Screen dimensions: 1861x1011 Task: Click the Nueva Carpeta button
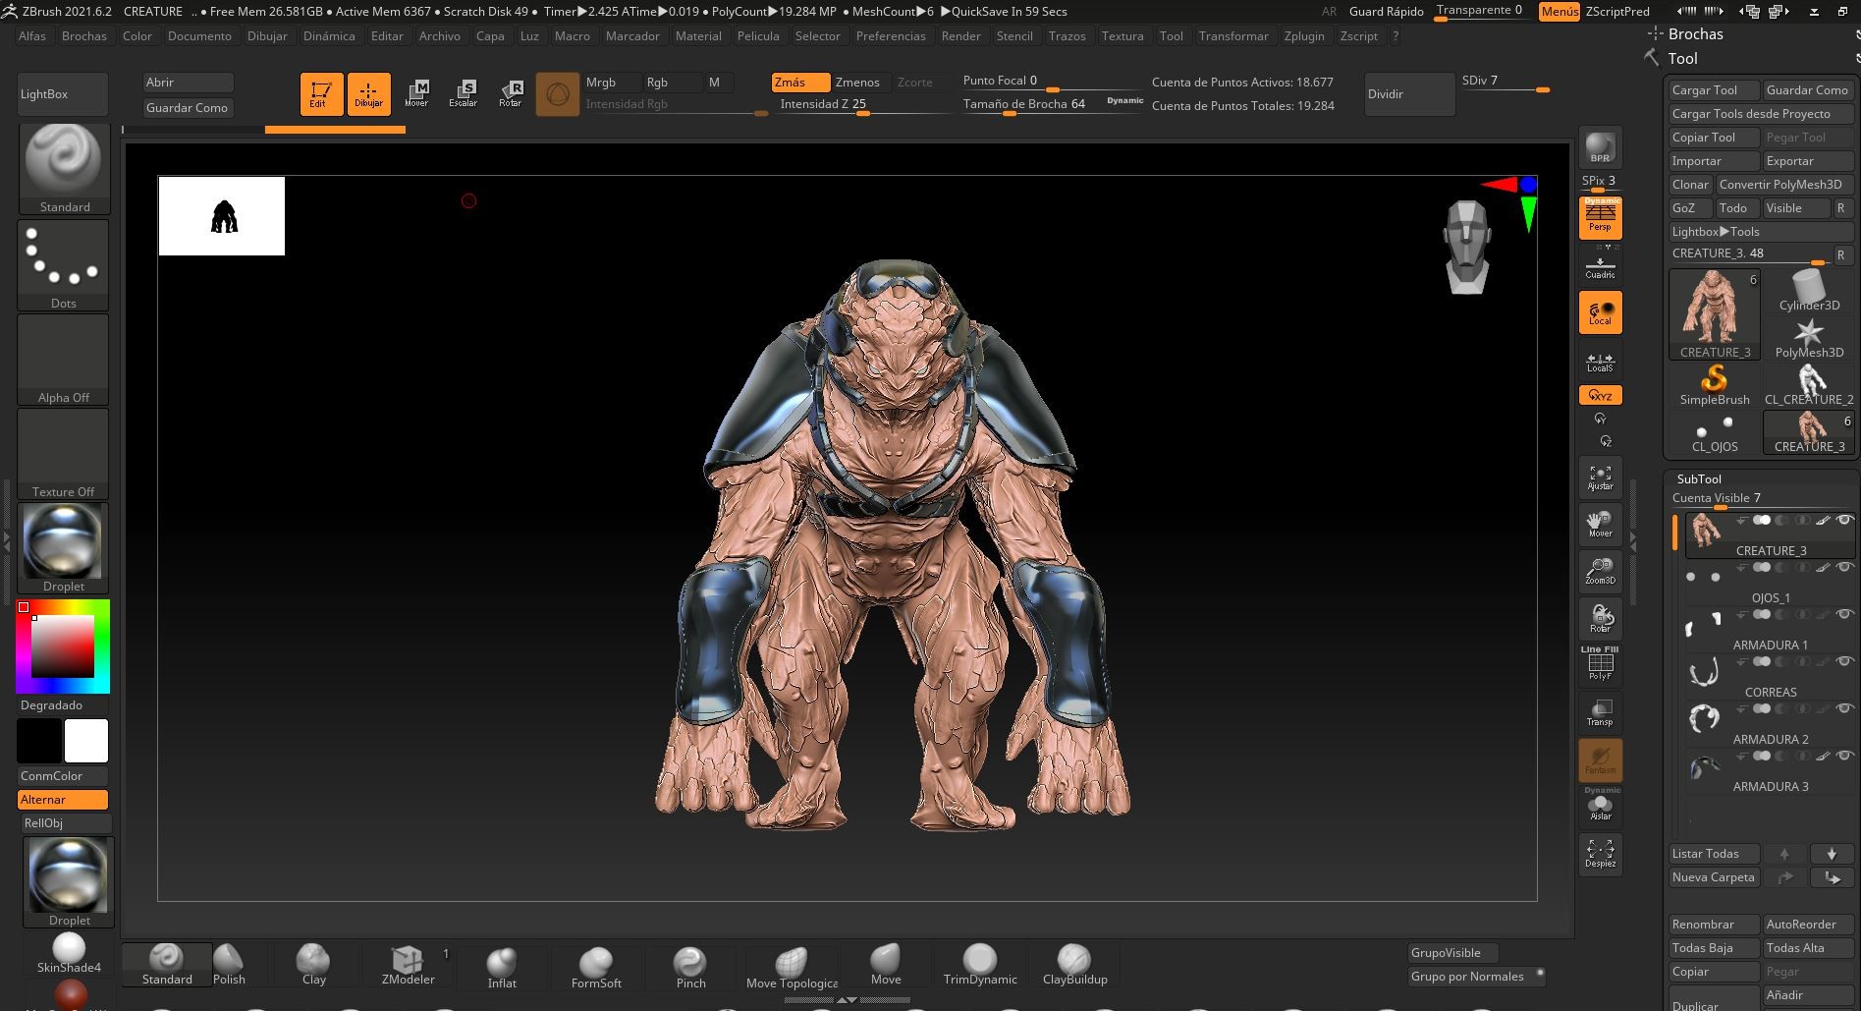[x=1714, y=877]
